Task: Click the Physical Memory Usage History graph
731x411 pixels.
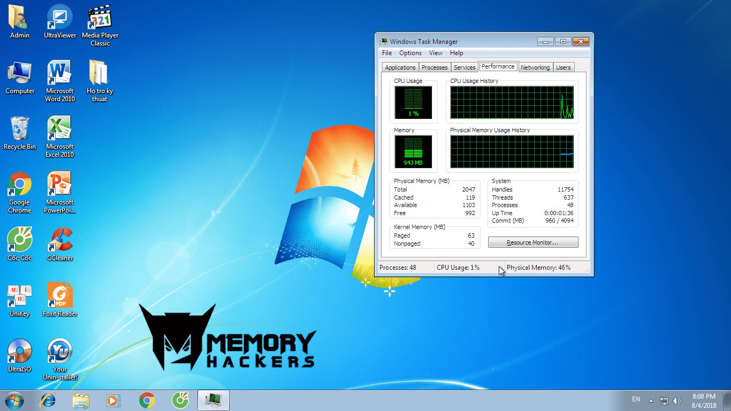Action: click(x=512, y=151)
